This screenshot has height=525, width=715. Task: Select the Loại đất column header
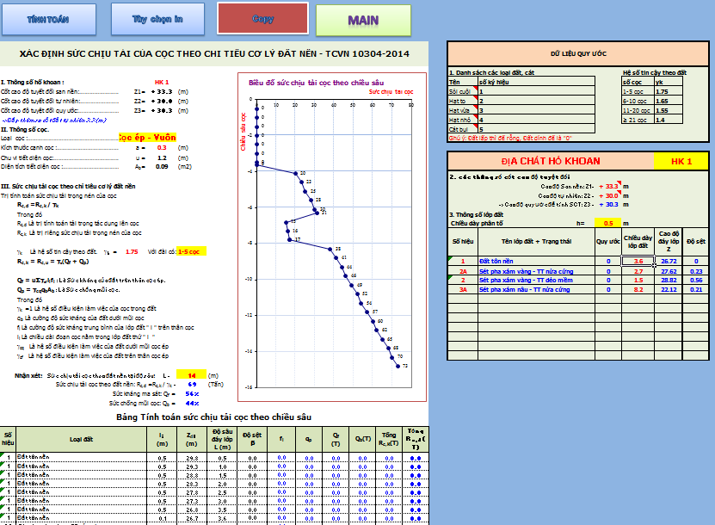[81, 439]
